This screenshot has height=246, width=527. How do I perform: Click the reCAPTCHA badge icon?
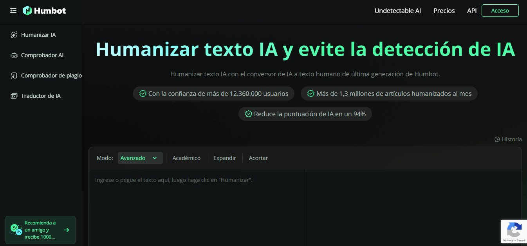pyautogui.click(x=514, y=229)
